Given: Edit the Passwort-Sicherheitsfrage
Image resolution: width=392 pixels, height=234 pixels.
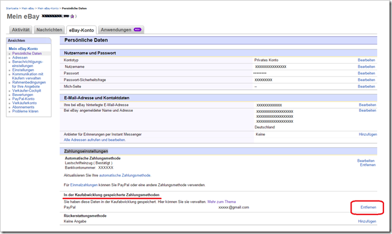Looking at the screenshot, I should (366, 80).
